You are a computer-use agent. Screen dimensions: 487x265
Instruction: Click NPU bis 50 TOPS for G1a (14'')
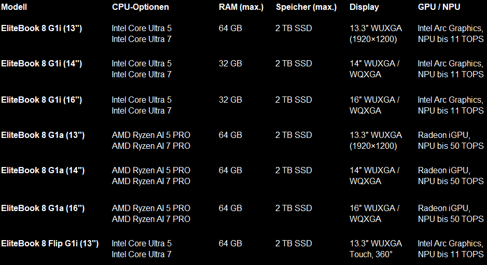(451, 181)
